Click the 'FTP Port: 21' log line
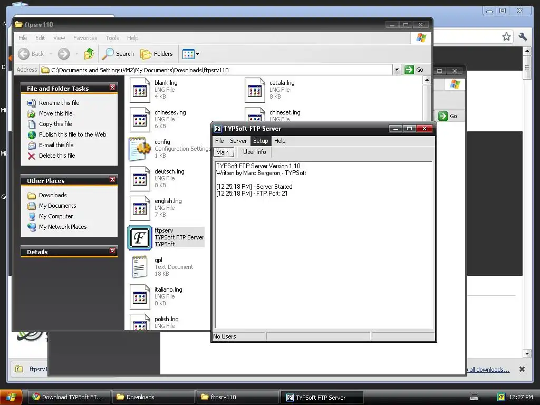Screen dimensions: 540x405 coord(252,194)
